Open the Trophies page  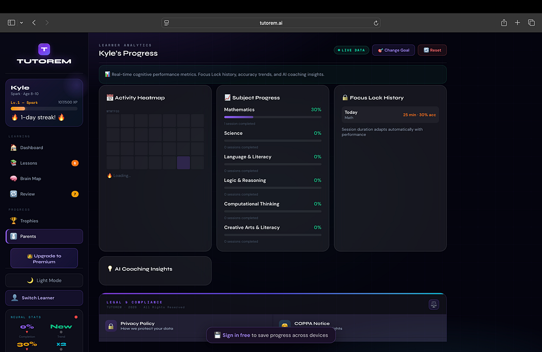click(44, 221)
